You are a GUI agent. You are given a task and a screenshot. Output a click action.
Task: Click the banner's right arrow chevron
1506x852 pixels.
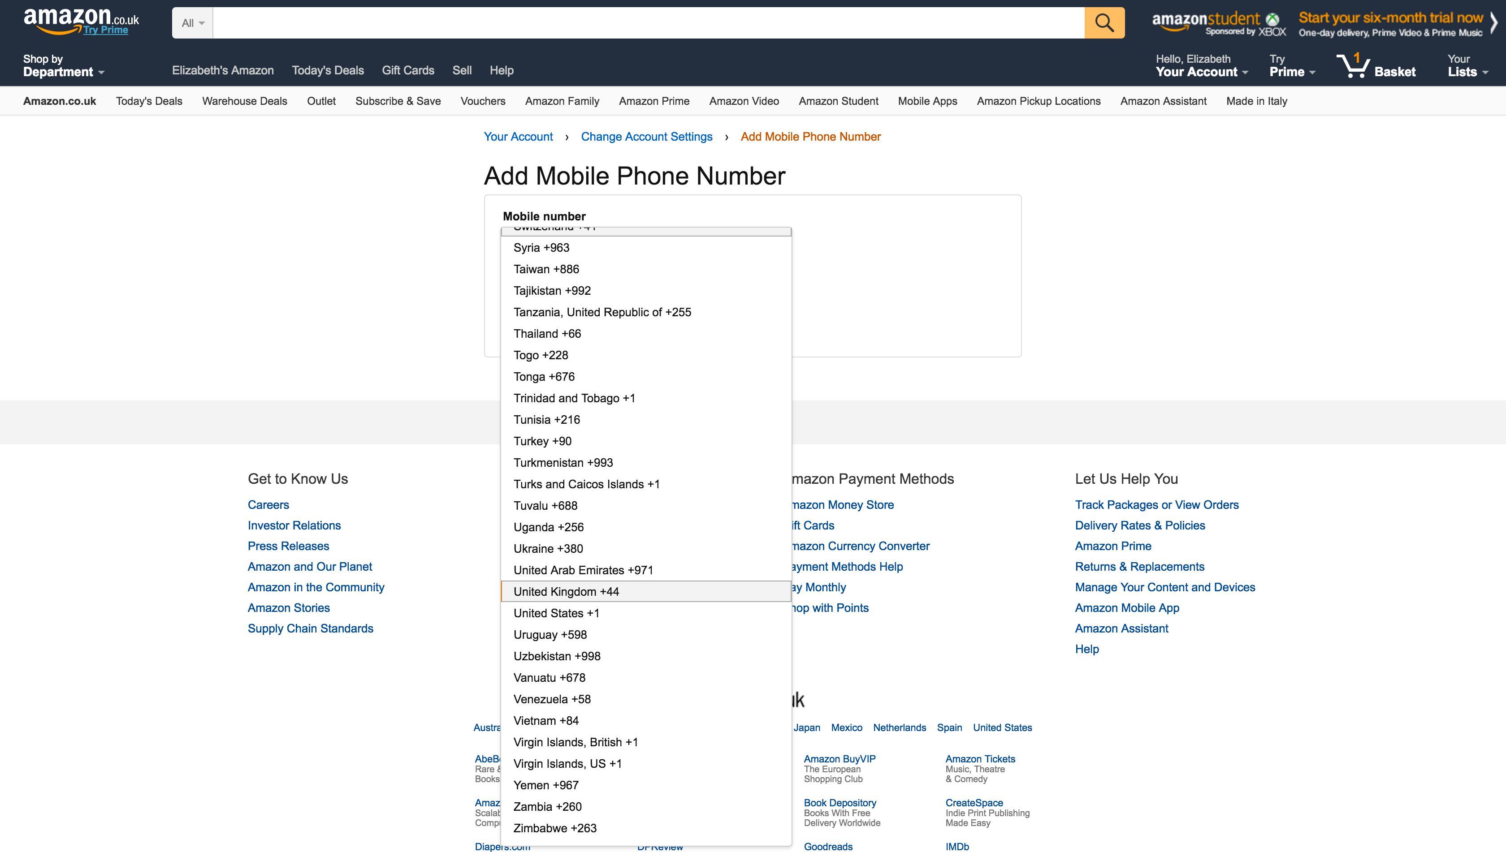(x=1494, y=24)
